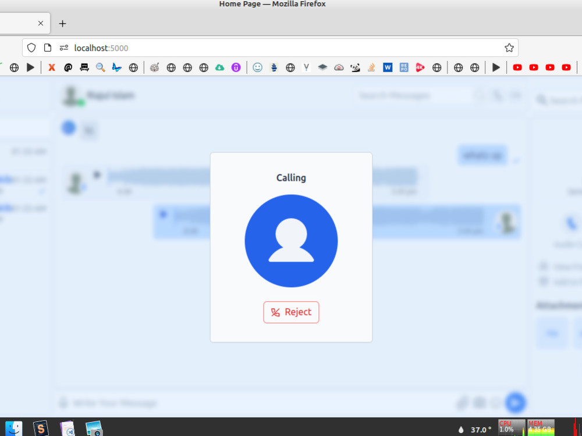Open a new tab with the plus button
582x436 pixels.
point(62,24)
